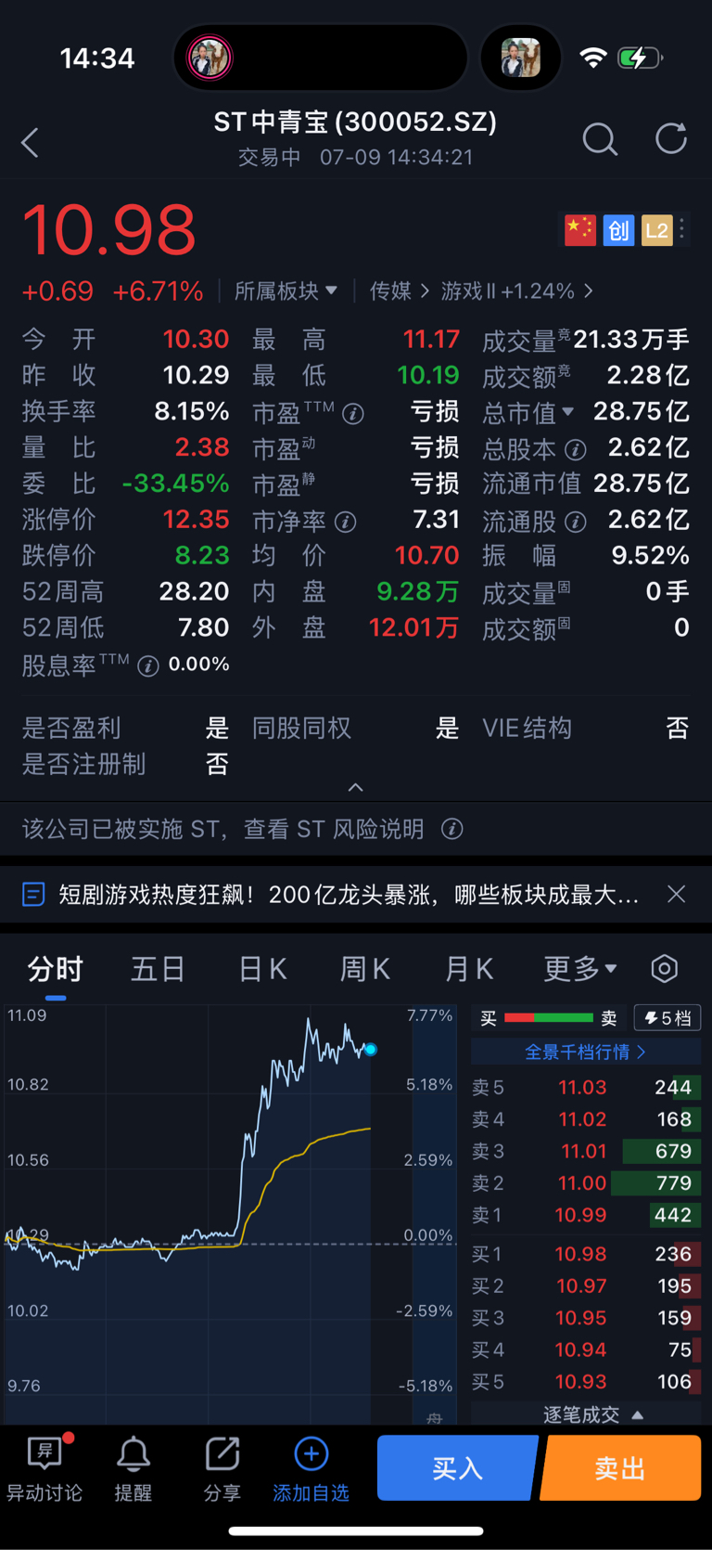Viewport: 712px width, 1550px height.
Task: Select 日K chart tab
Action: [x=262, y=969]
